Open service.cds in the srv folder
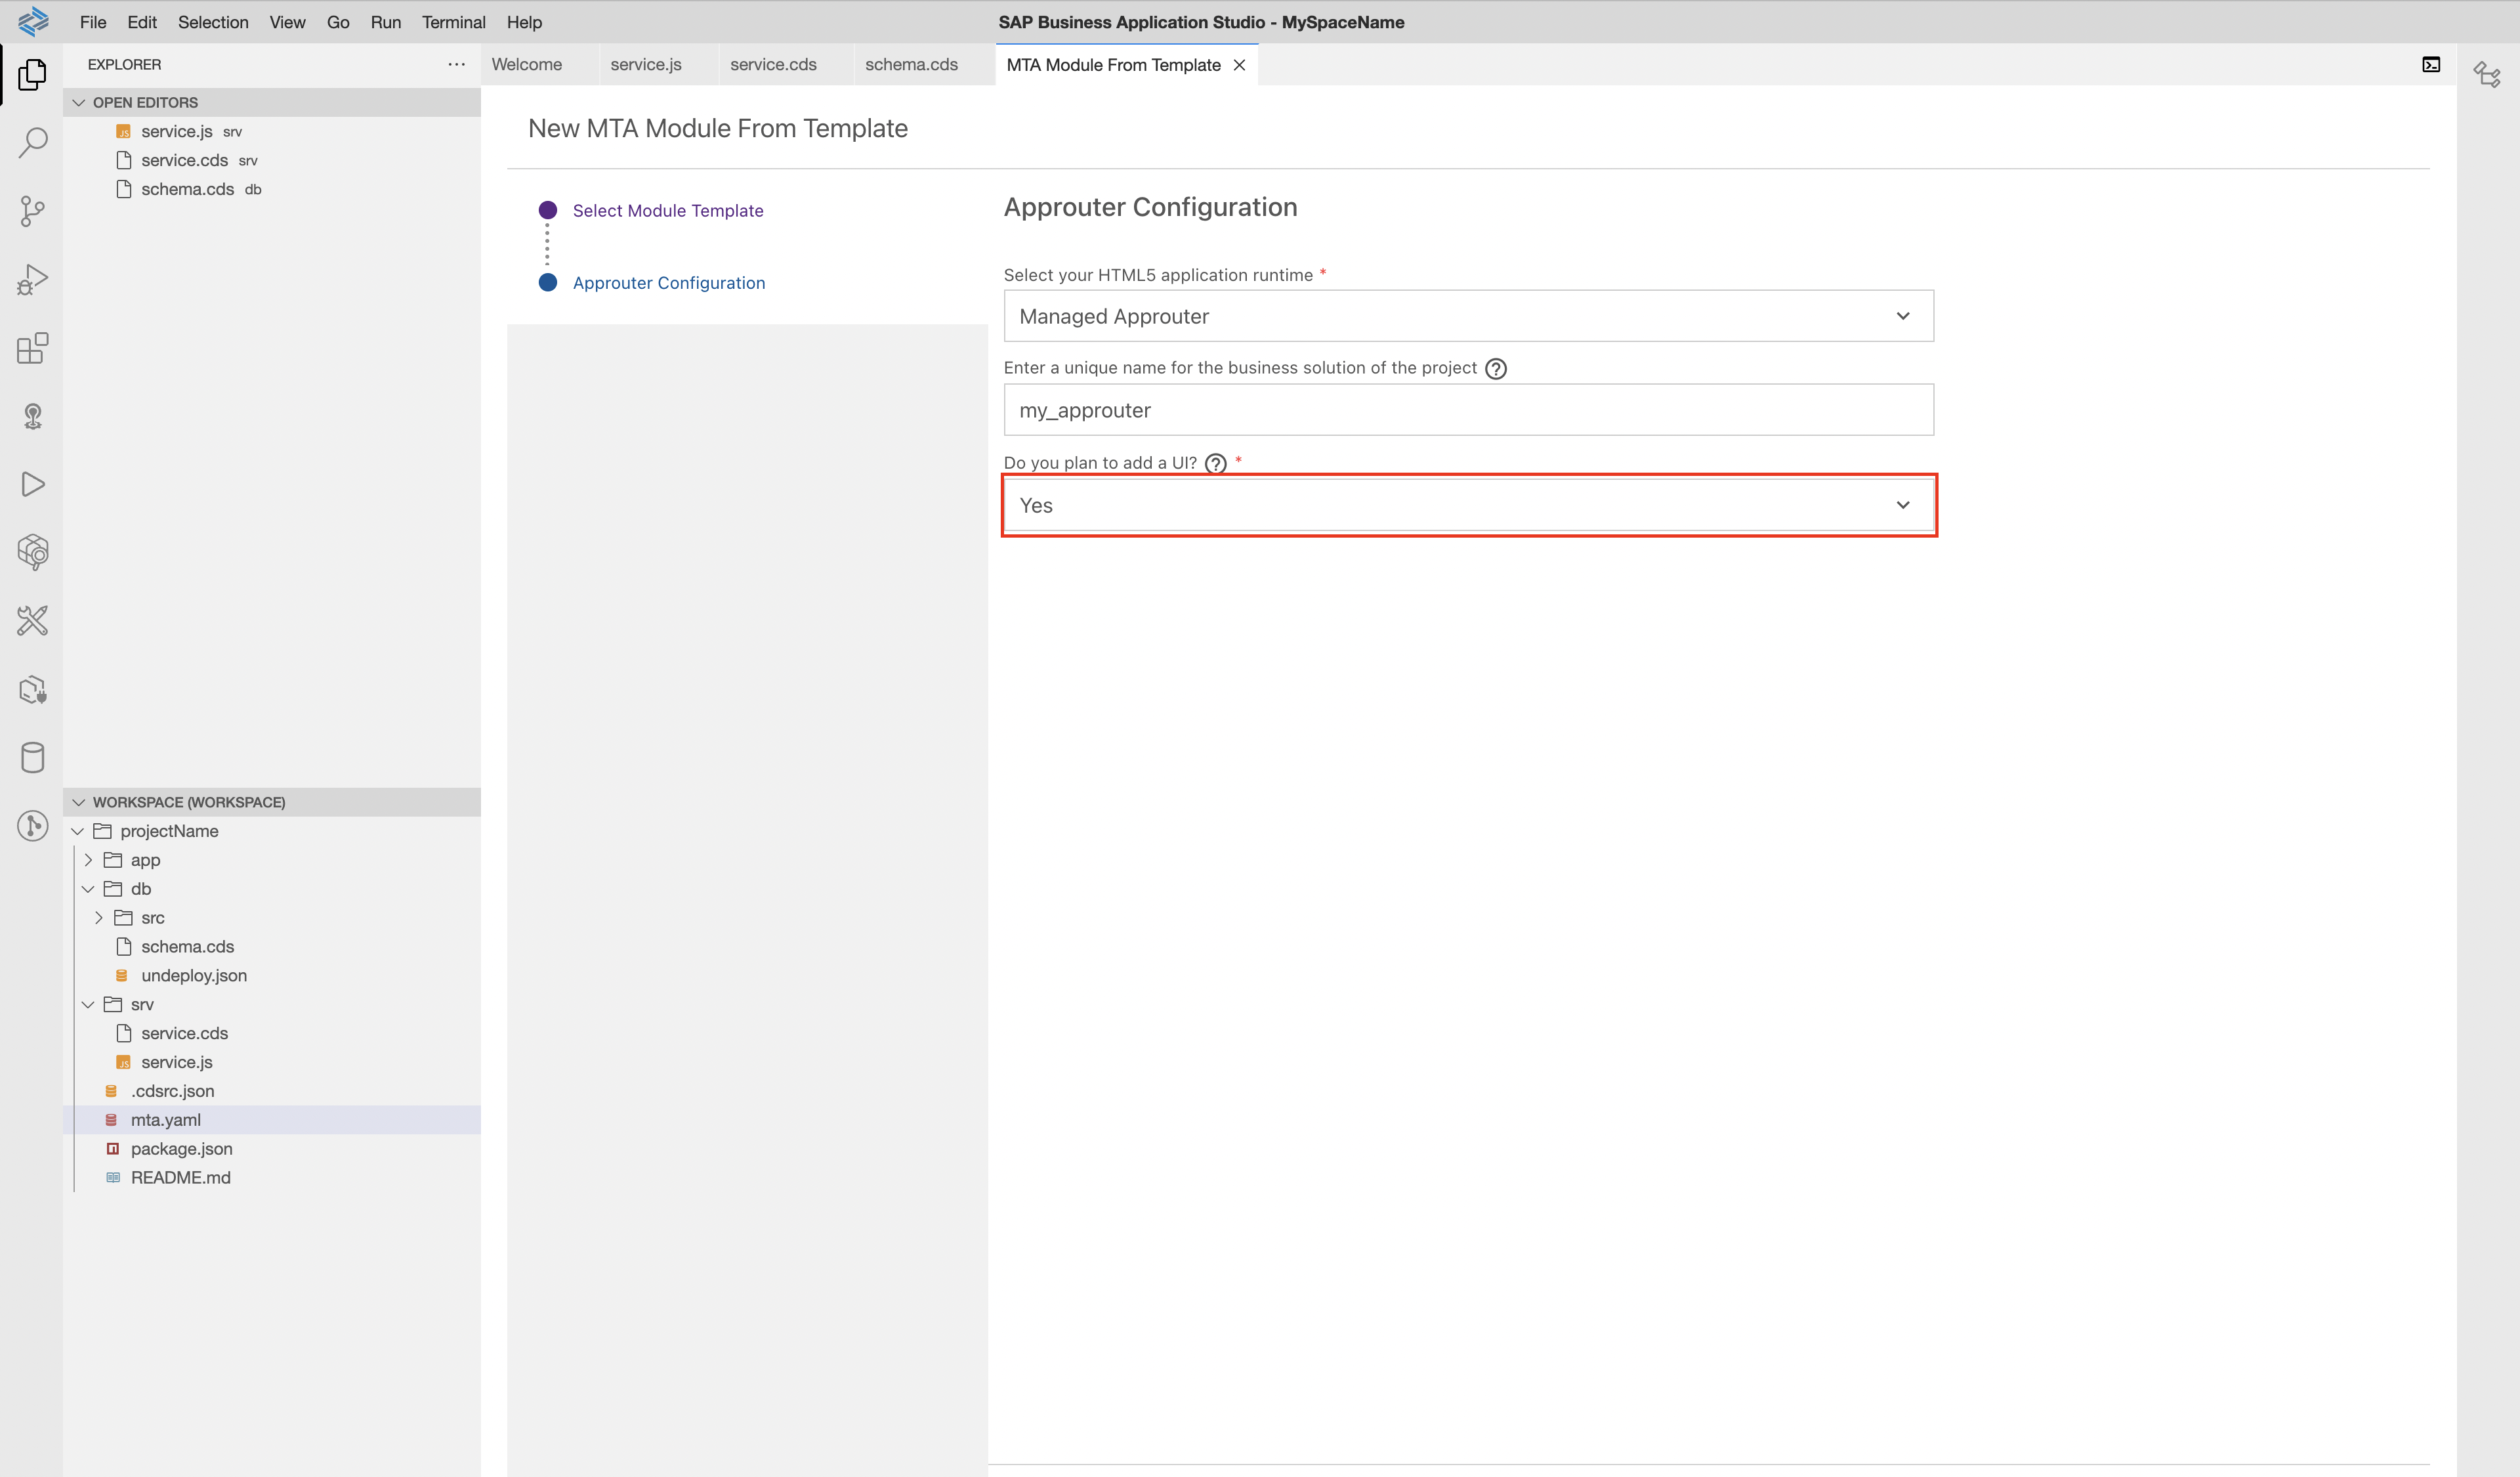 (271, 1033)
